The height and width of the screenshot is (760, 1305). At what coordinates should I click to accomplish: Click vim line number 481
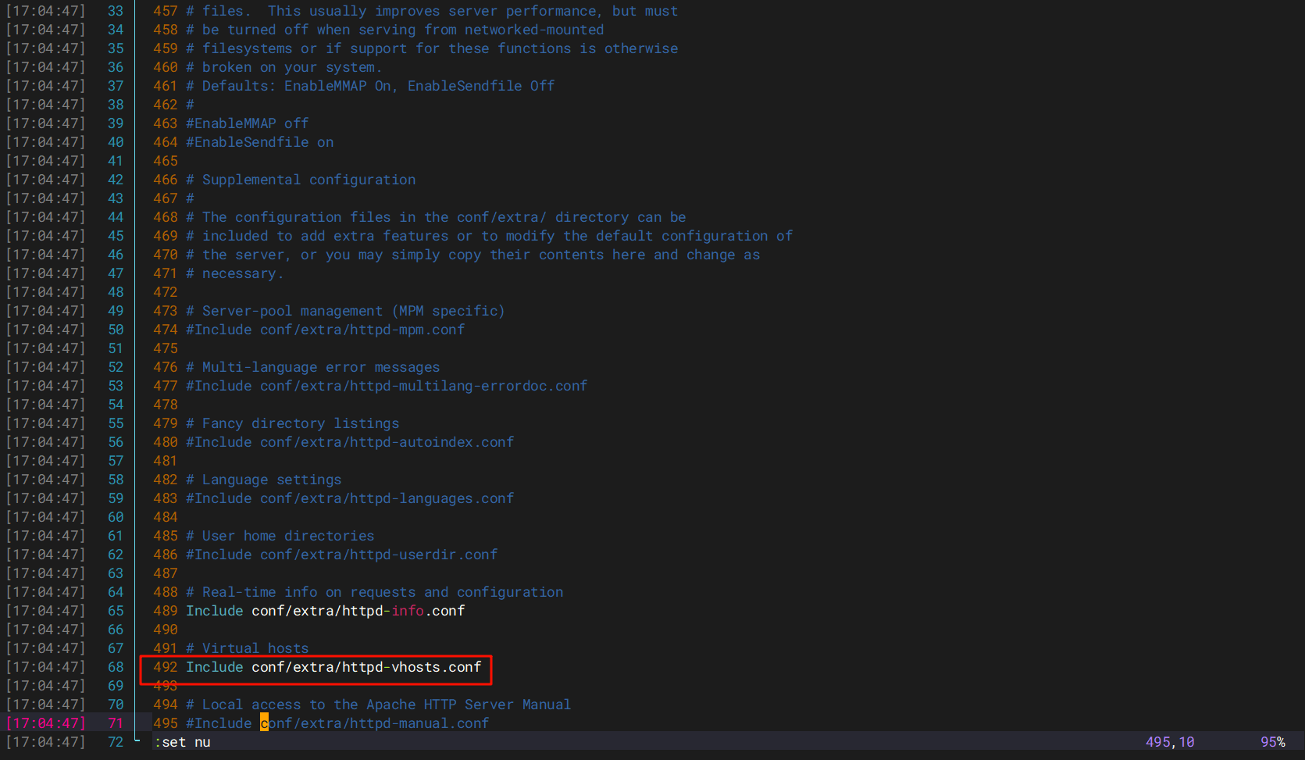[166, 461]
